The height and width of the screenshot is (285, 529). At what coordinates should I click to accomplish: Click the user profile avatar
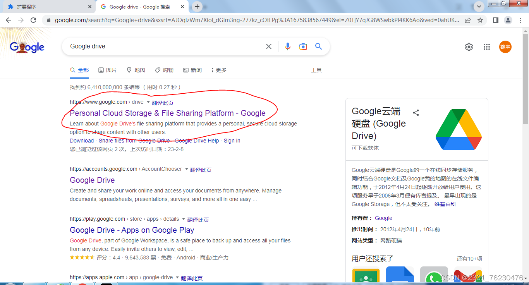point(505,46)
